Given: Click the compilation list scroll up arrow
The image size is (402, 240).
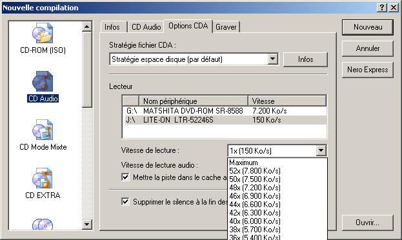Looking at the screenshot, I should pyautogui.click(x=87, y=26).
